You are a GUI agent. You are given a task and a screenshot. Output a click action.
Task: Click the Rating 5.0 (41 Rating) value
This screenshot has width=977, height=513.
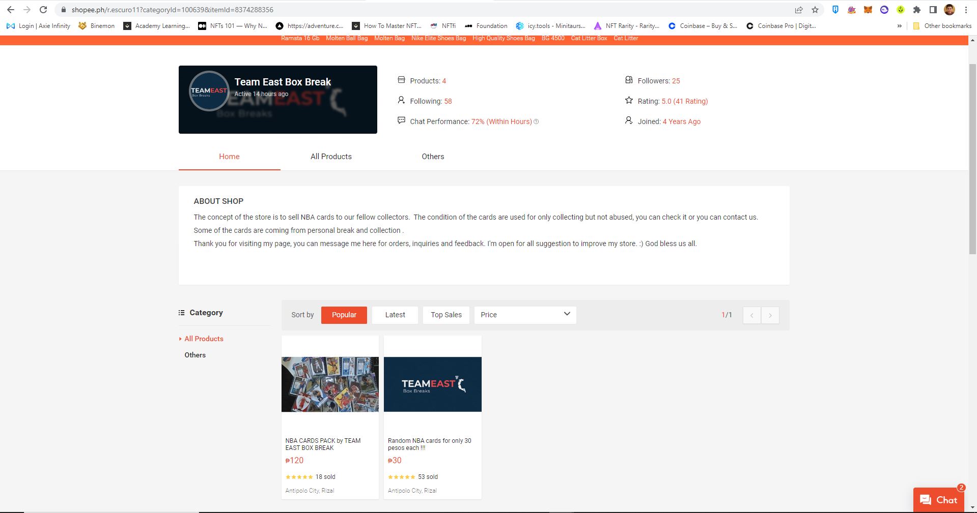point(685,101)
